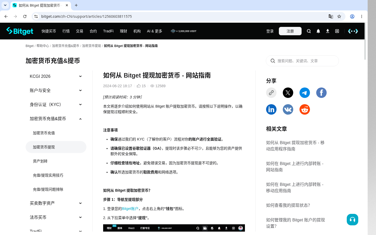Viewport: 376px width, 235px height.
Task: Share article via Telegram icon
Action: pyautogui.click(x=304, y=93)
